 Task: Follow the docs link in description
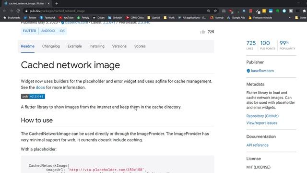[40, 87]
